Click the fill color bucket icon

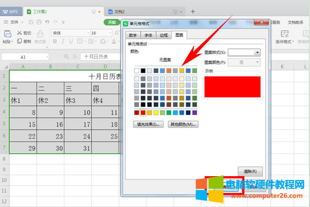point(103,42)
